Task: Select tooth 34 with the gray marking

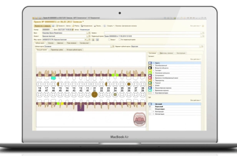Action: (x=115, y=94)
